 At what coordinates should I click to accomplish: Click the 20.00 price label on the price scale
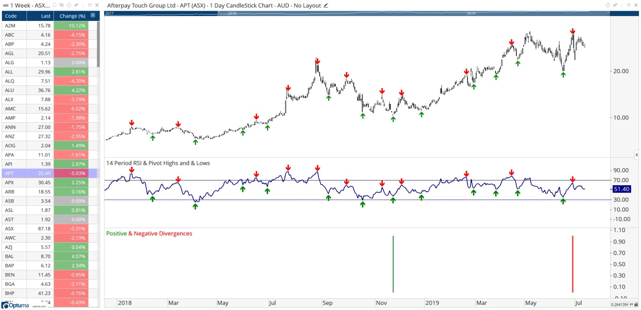coord(621,71)
